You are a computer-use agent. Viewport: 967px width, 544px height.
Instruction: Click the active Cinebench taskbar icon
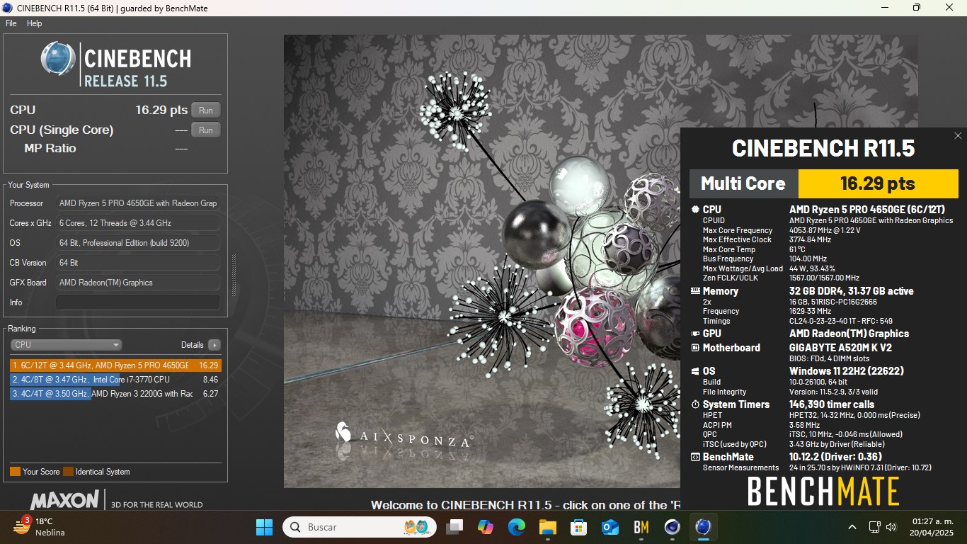(x=703, y=527)
